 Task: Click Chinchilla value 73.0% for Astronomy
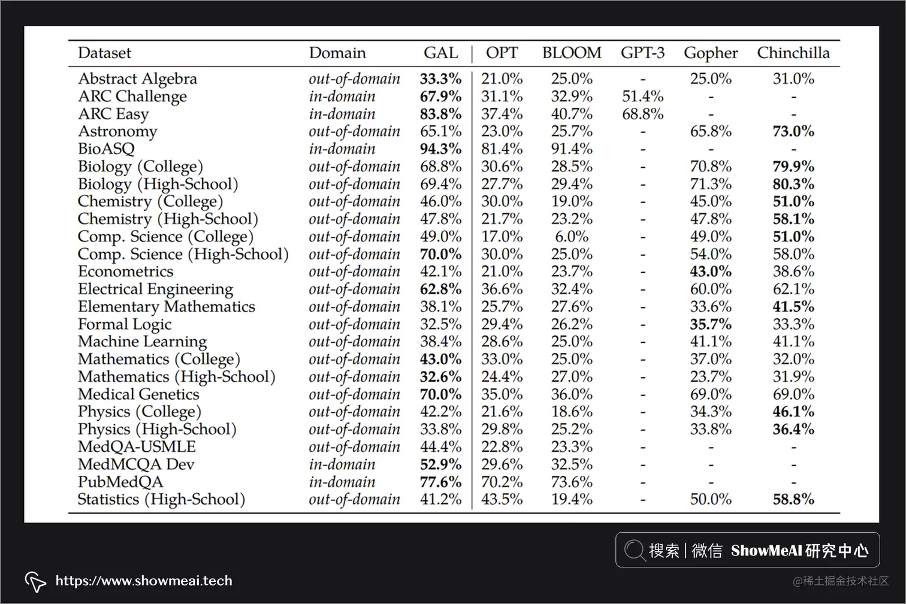click(x=793, y=131)
